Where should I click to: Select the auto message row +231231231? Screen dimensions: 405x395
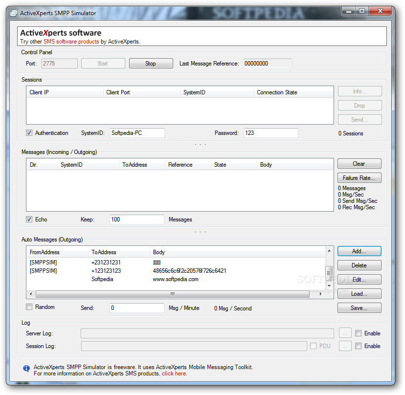pyautogui.click(x=176, y=263)
